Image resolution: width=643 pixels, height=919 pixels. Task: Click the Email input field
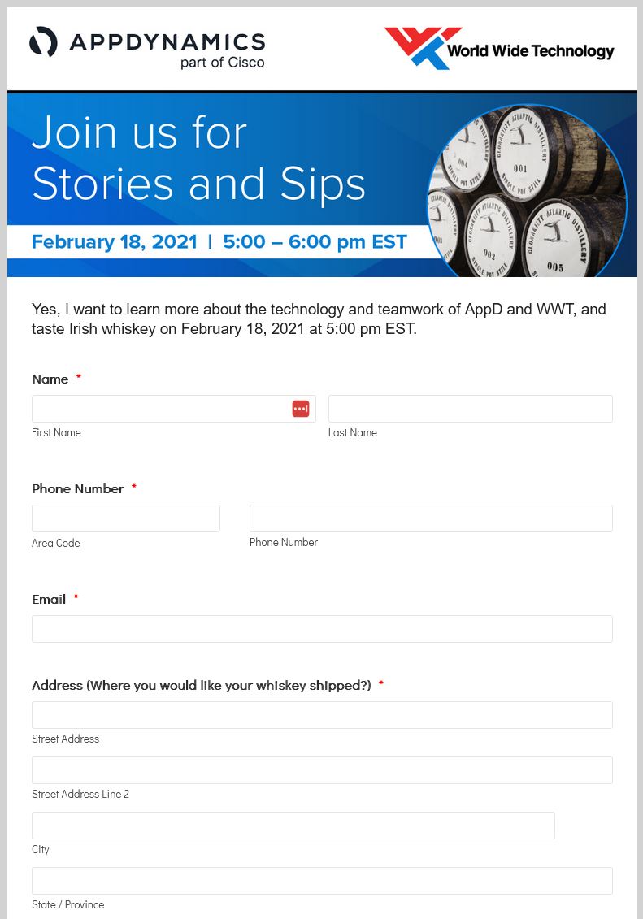point(322,629)
